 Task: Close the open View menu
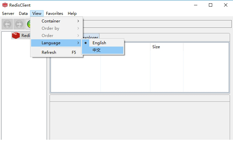point(37,14)
